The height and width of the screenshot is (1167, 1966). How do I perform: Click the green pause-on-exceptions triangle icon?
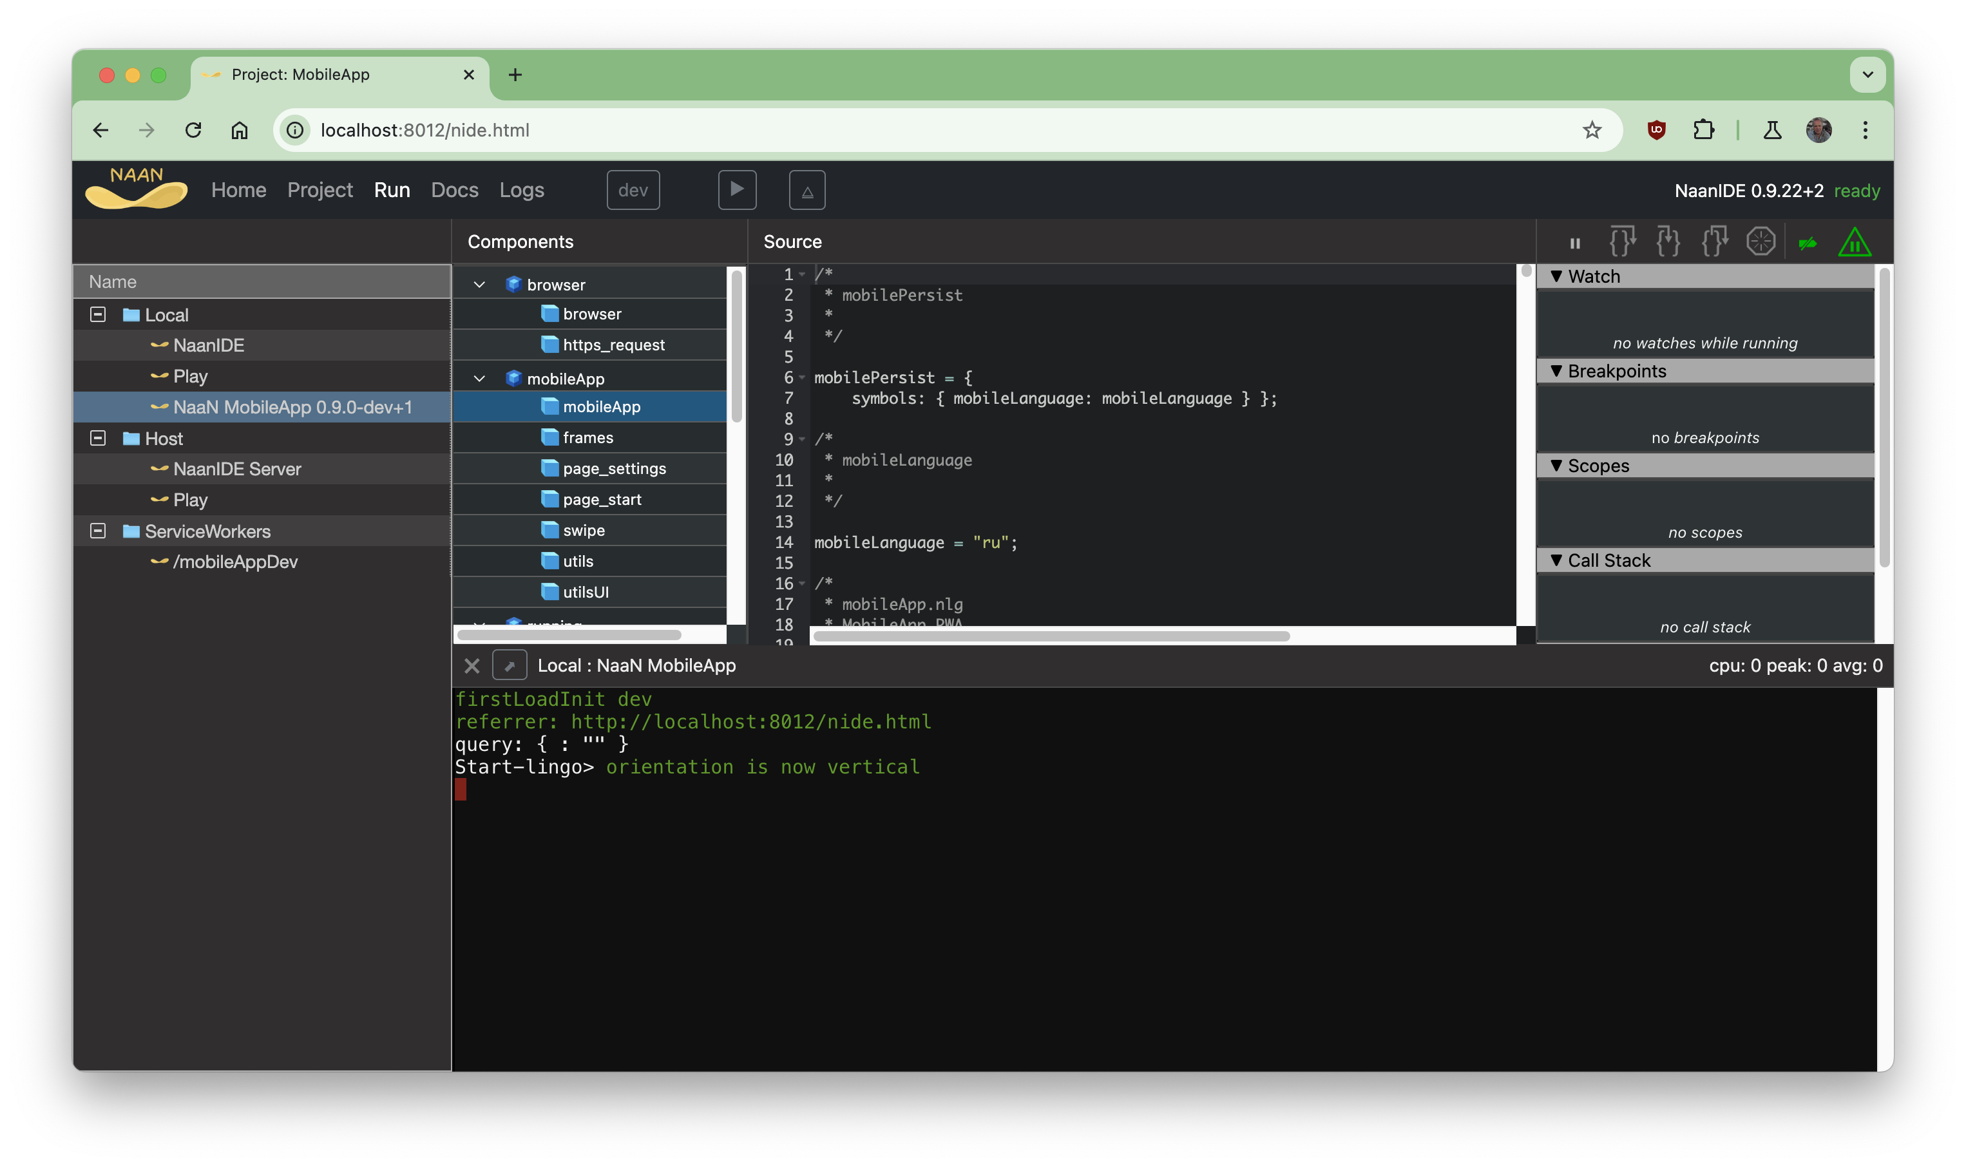pyautogui.click(x=1855, y=242)
